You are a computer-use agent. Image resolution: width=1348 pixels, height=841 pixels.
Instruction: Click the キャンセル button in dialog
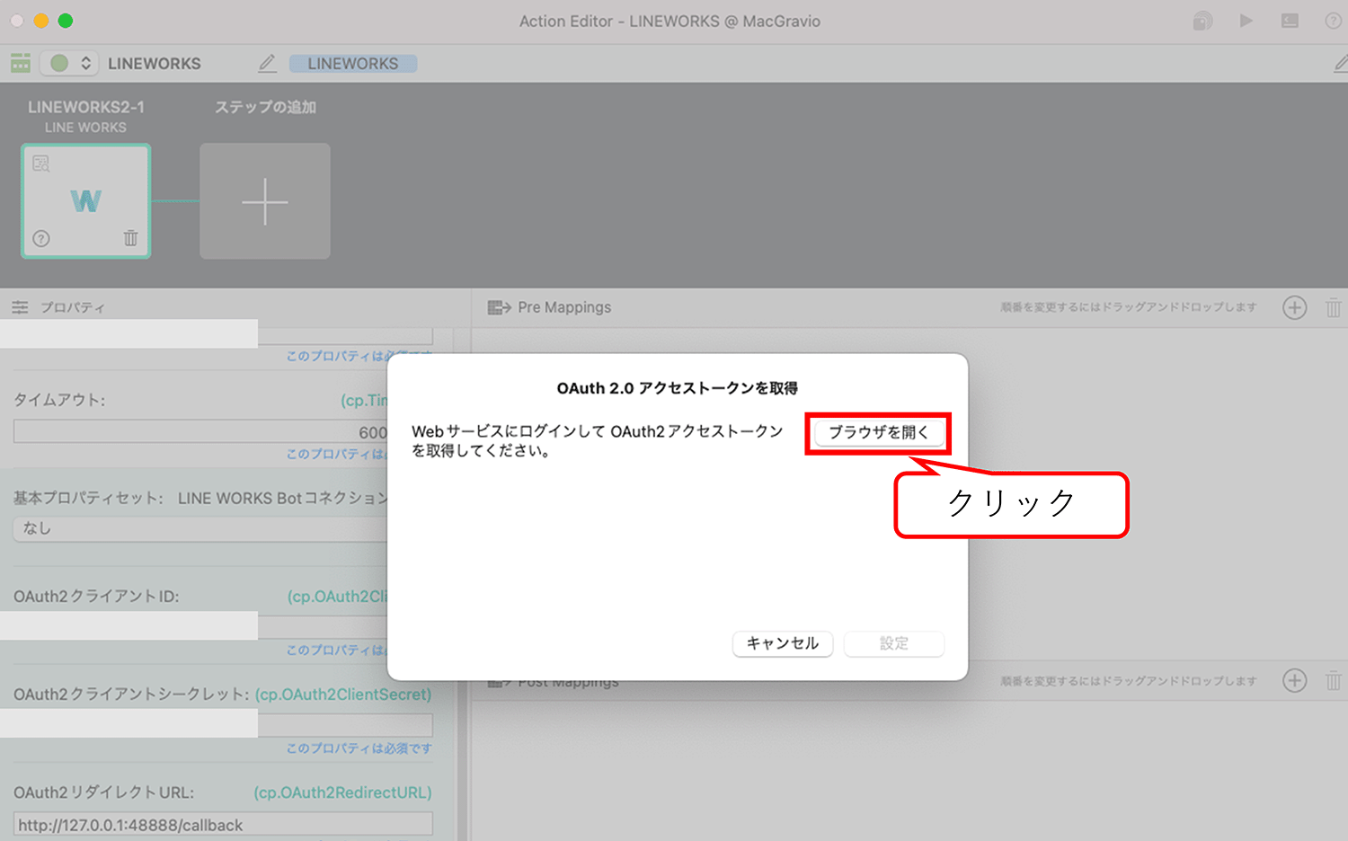[783, 643]
